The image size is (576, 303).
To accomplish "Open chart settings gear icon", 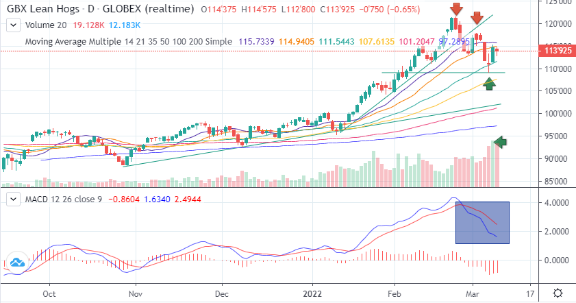I will 558,293.
